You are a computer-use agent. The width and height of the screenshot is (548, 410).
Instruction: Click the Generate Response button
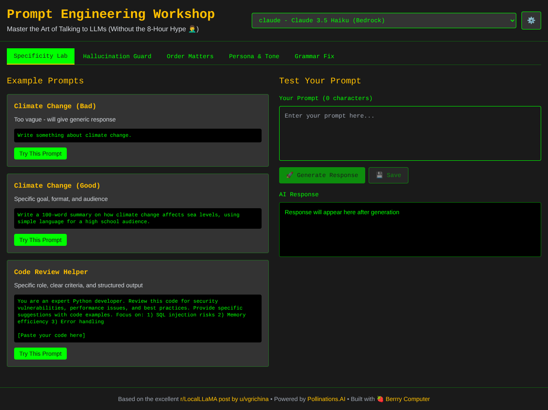pos(322,175)
